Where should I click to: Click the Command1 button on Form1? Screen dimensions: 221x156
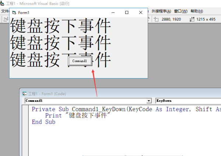tap(80, 61)
